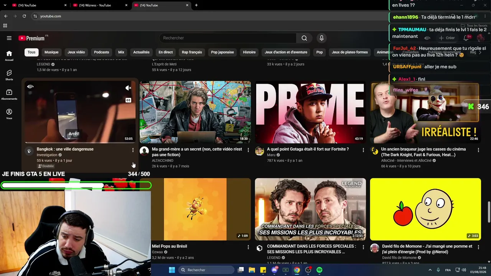This screenshot has height=276, width=491.
Task: Reload the youtube.com page
Action: [x=24, y=16]
